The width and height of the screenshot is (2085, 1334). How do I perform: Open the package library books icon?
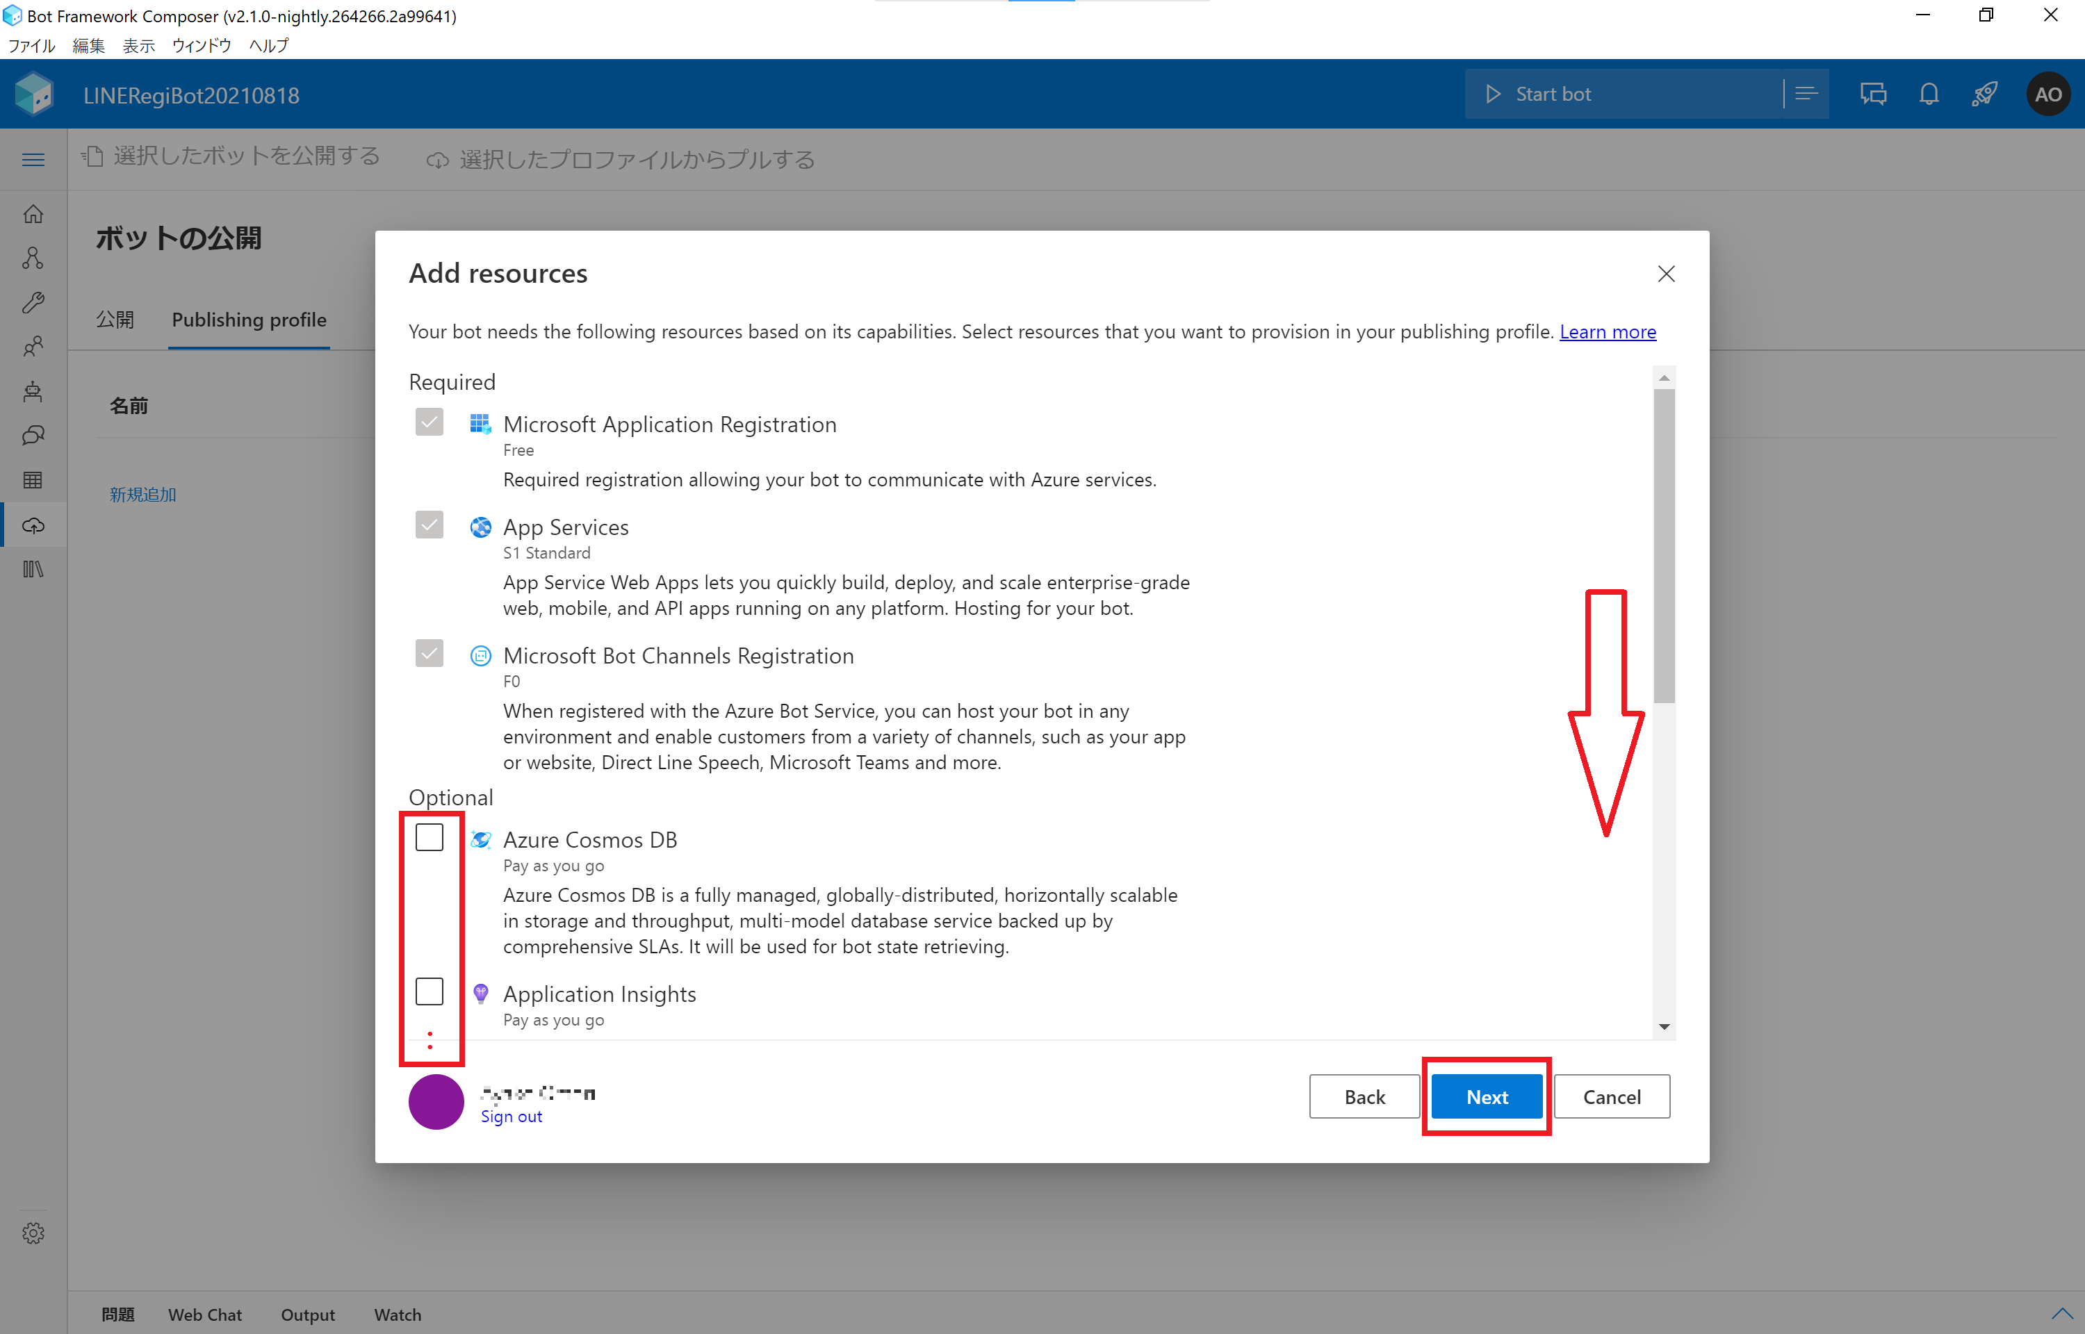coord(33,569)
